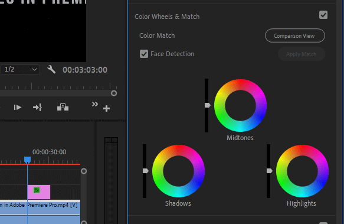Collapse the Color Wheels & Match section
Screen dimensions: 344x224
167,17
